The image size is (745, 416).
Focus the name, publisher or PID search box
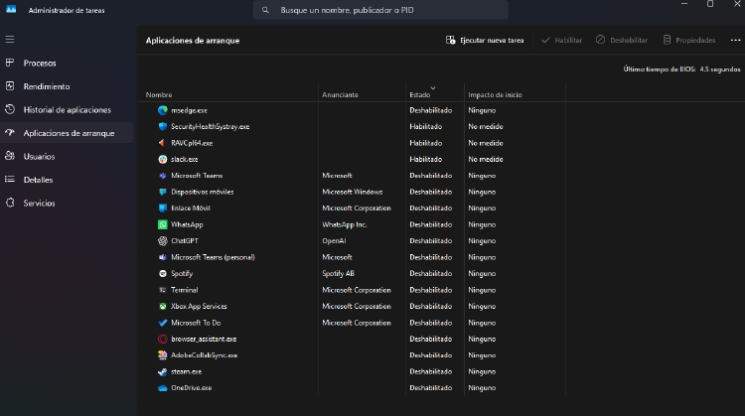point(380,10)
